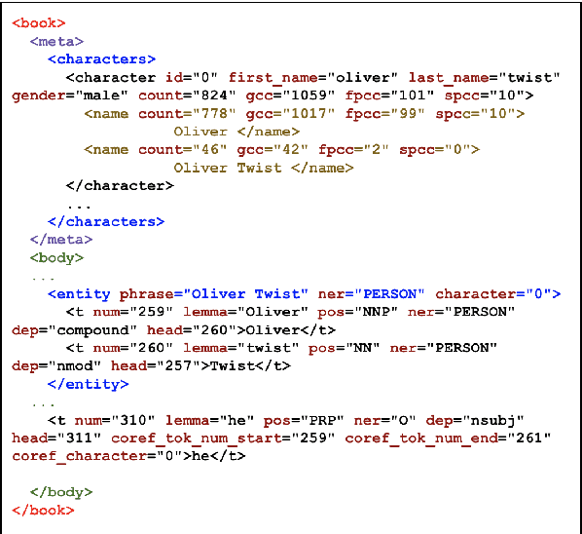Click the phrase="Oliver Twist" attribute
Viewport: 582px width, 534px height.
[x=214, y=294]
